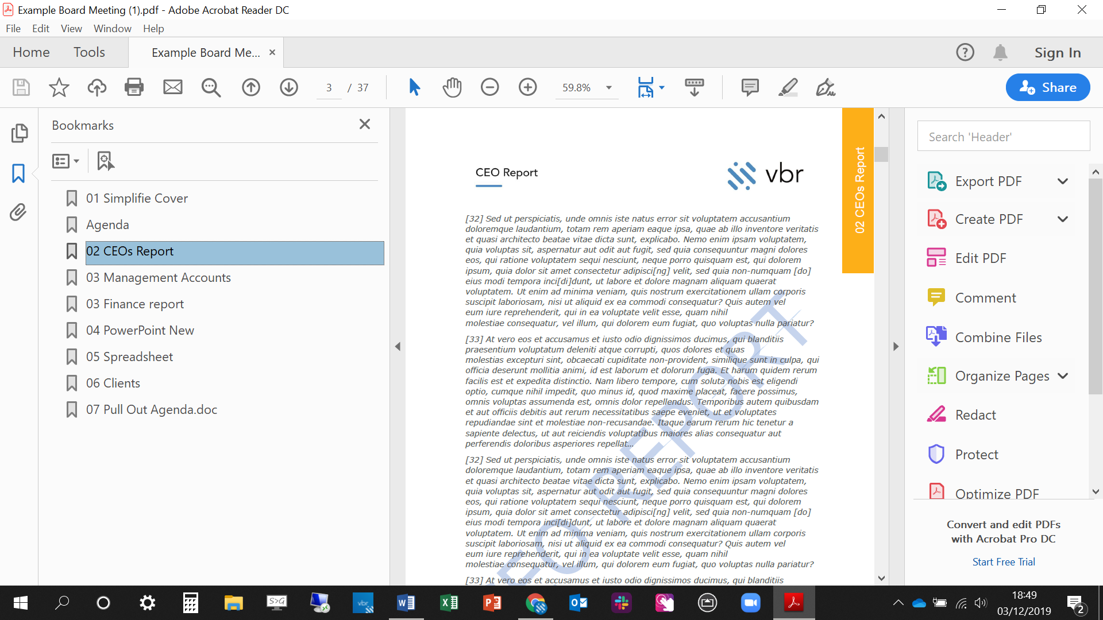Open the 03 Finance report bookmark
The image size is (1103, 620).
click(135, 304)
